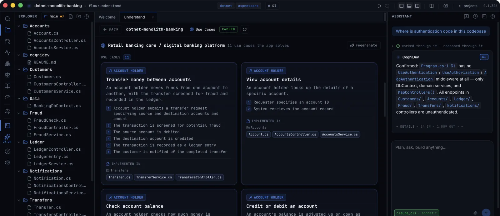Screen dimensions: 500x216
Task: Click the Explorer header help icon
Action: pos(87,16)
